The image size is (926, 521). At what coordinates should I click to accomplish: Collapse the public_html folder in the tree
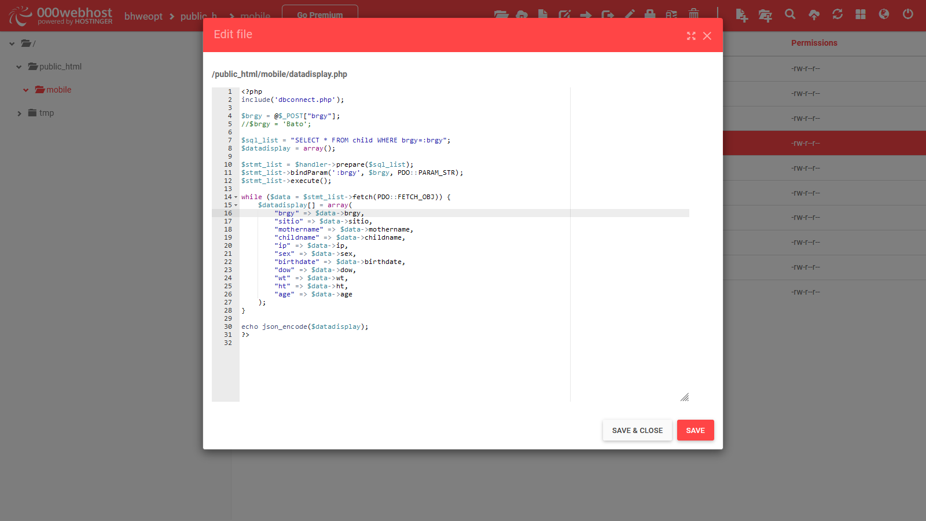(x=19, y=67)
